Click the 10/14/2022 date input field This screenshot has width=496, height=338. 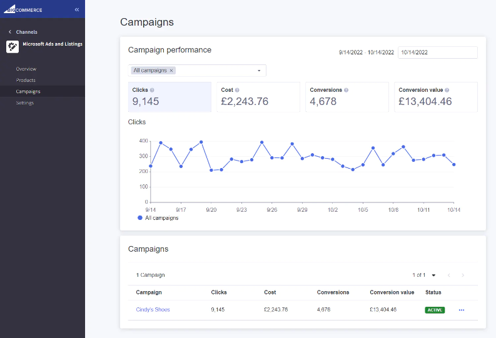pos(437,53)
